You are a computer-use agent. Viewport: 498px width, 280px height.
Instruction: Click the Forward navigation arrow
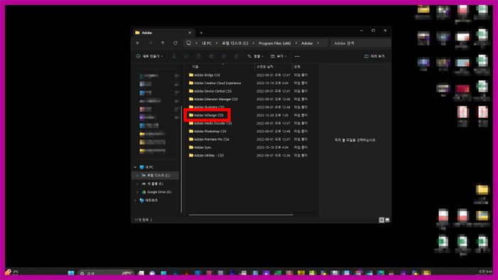point(151,43)
